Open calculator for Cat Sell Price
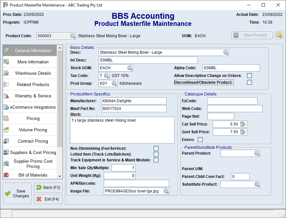This screenshot has width=286, height=218. coord(243,124)
